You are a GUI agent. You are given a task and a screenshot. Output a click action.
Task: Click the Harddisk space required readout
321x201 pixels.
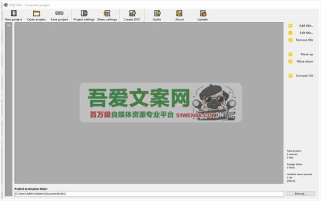(x=299, y=177)
